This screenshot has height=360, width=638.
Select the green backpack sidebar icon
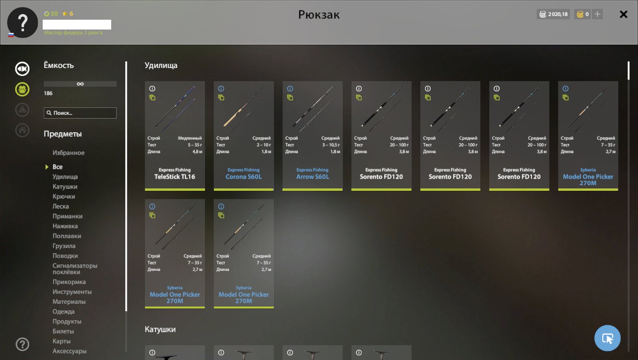pyautogui.click(x=22, y=89)
